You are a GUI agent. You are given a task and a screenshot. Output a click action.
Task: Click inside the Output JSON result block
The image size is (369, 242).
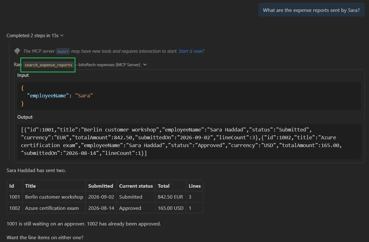tap(189, 141)
